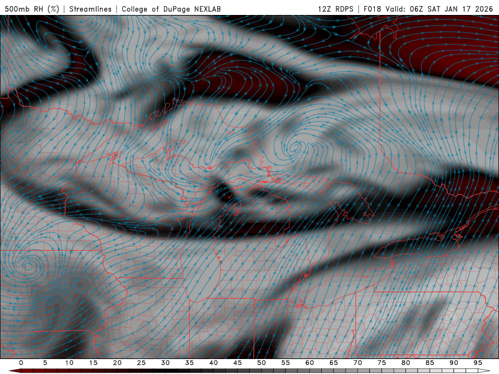499x374 pixels.
Task: Click the 50 value on the colorbar scale
Action: pos(261,363)
